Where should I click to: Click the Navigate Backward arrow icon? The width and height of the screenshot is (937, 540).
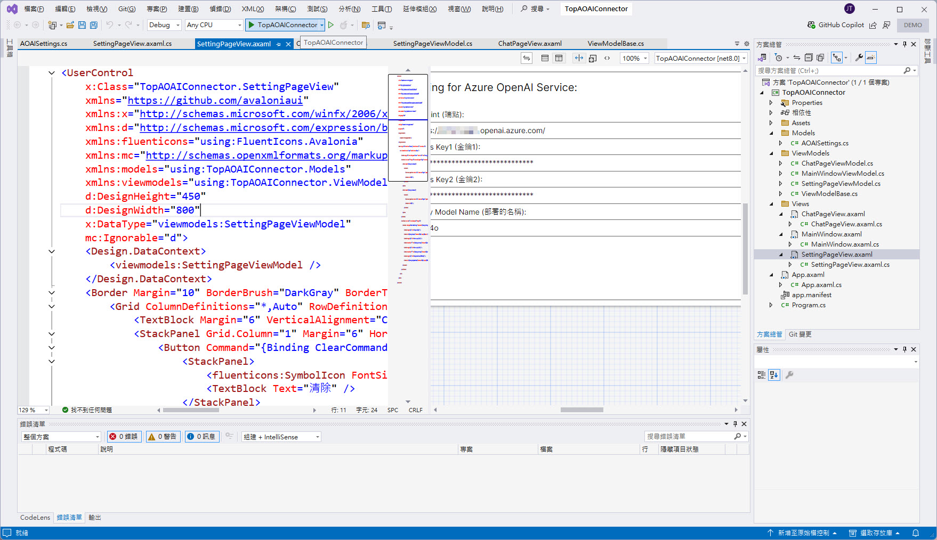[17, 25]
